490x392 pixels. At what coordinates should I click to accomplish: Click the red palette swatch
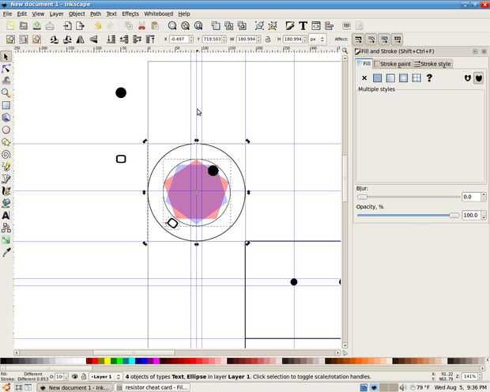pos(96,361)
